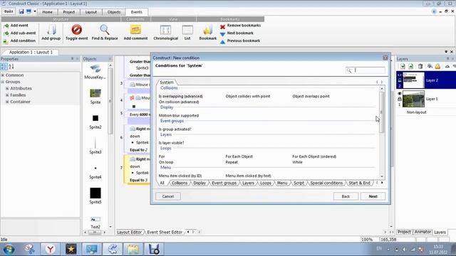Image resolution: width=456 pixels, height=256 pixels.
Task: Click Back in New condition dialog
Action: [346, 196]
